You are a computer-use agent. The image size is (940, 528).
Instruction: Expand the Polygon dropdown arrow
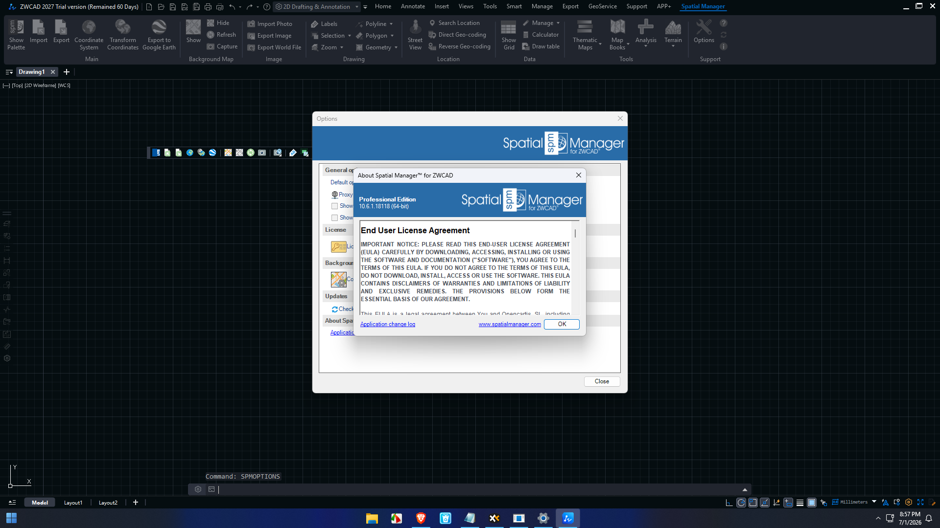[392, 36]
